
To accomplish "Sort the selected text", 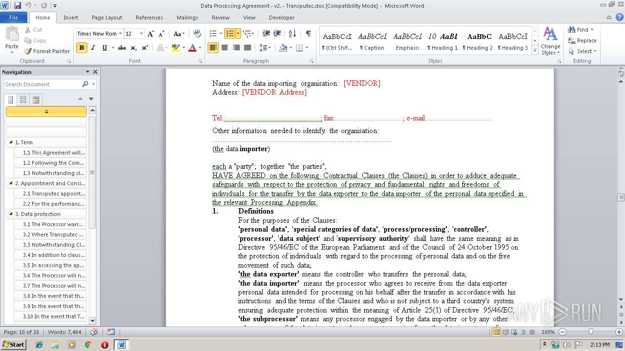I will coord(292,34).
